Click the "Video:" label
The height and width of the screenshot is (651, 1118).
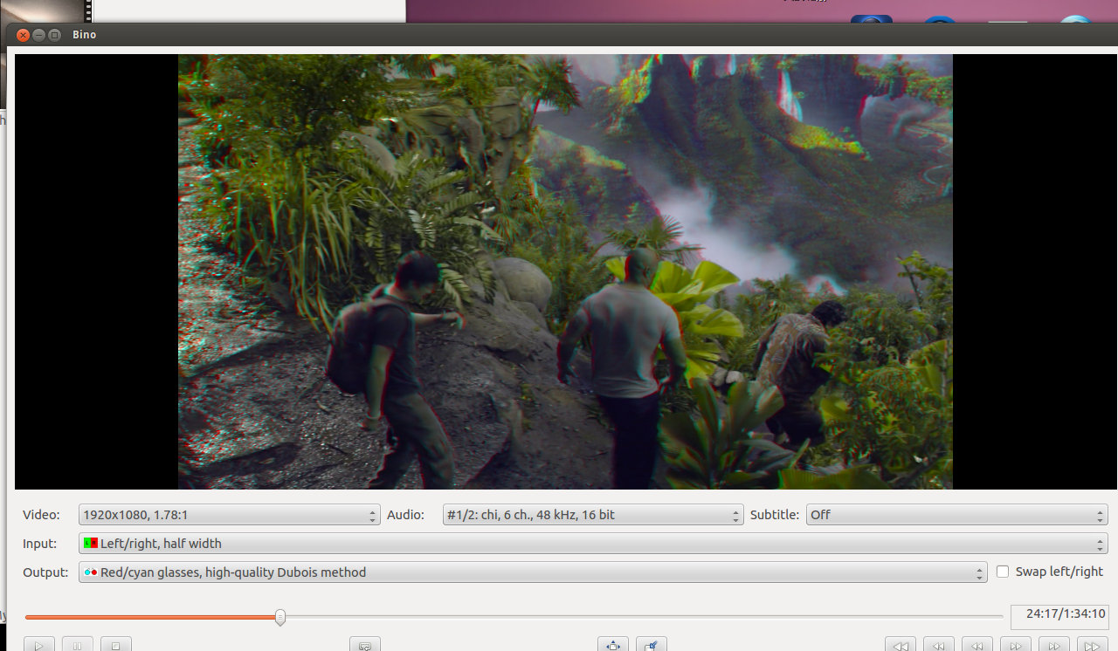[41, 515]
